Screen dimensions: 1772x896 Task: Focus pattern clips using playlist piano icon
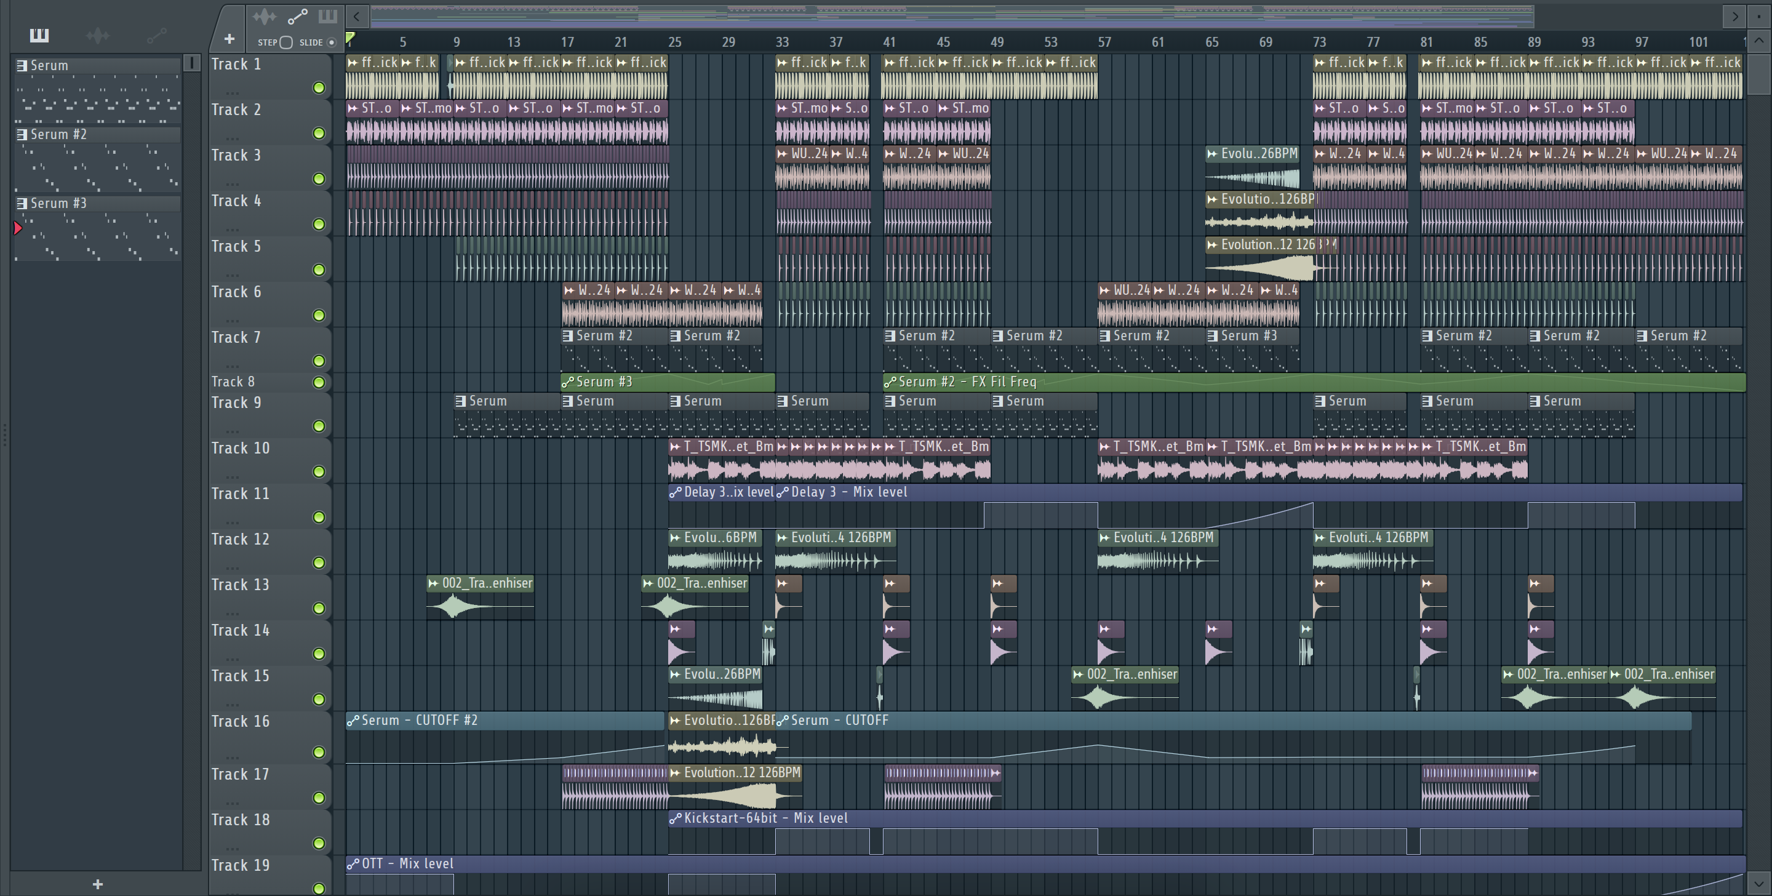point(327,17)
